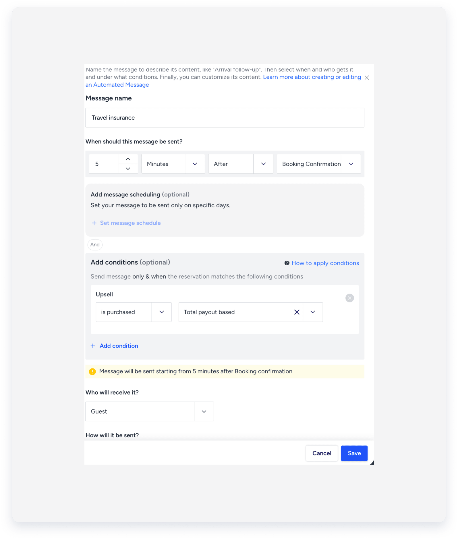Open the Guest recipient dropdown
Screen dimensions: 458x539
[150, 412]
